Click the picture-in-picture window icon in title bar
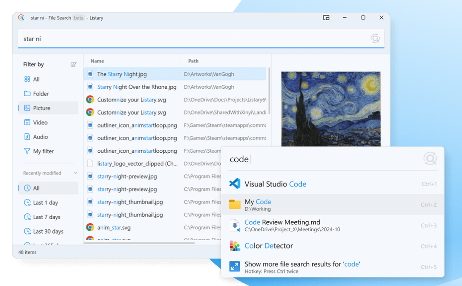 tap(326, 18)
